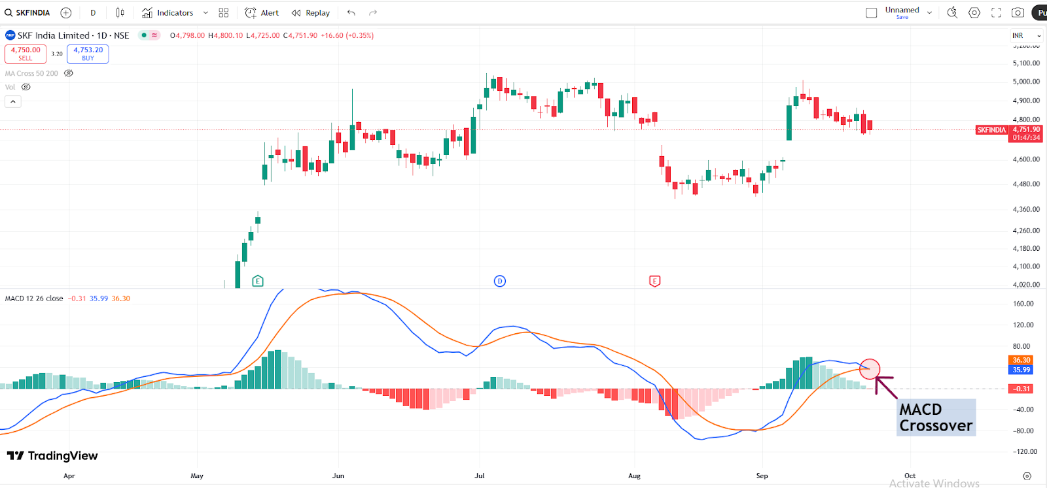Open chart settings hexagon icon

(974, 12)
